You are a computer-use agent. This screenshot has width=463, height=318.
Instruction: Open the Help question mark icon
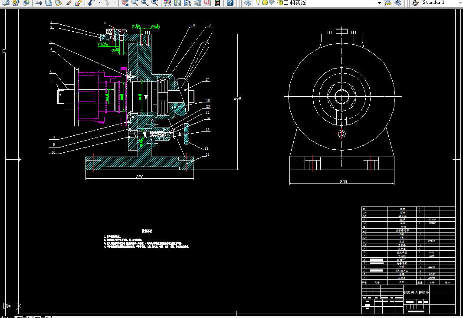(x=230, y=3)
